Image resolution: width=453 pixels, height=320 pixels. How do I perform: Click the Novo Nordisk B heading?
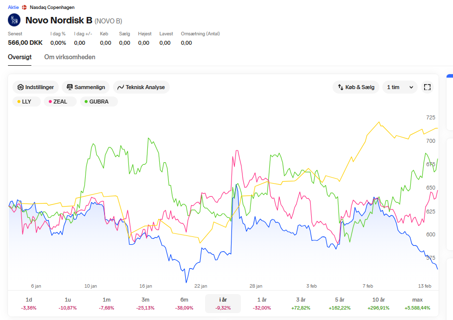pyautogui.click(x=59, y=20)
